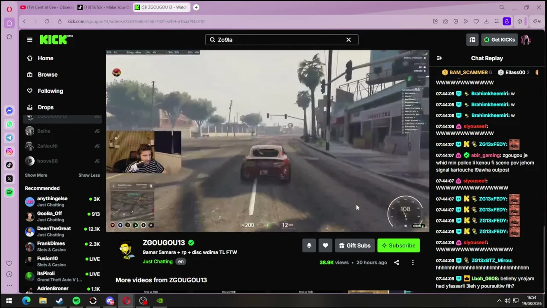
Task: Click the Gift Subs button
Action: (355, 246)
